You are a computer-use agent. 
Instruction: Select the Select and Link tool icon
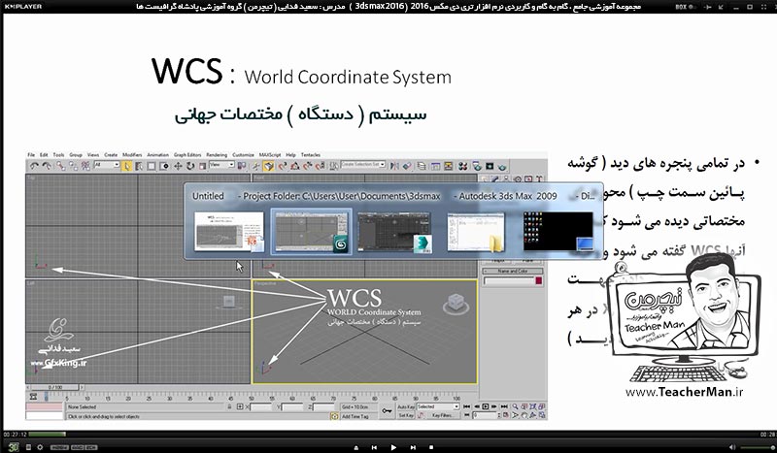tap(61, 166)
